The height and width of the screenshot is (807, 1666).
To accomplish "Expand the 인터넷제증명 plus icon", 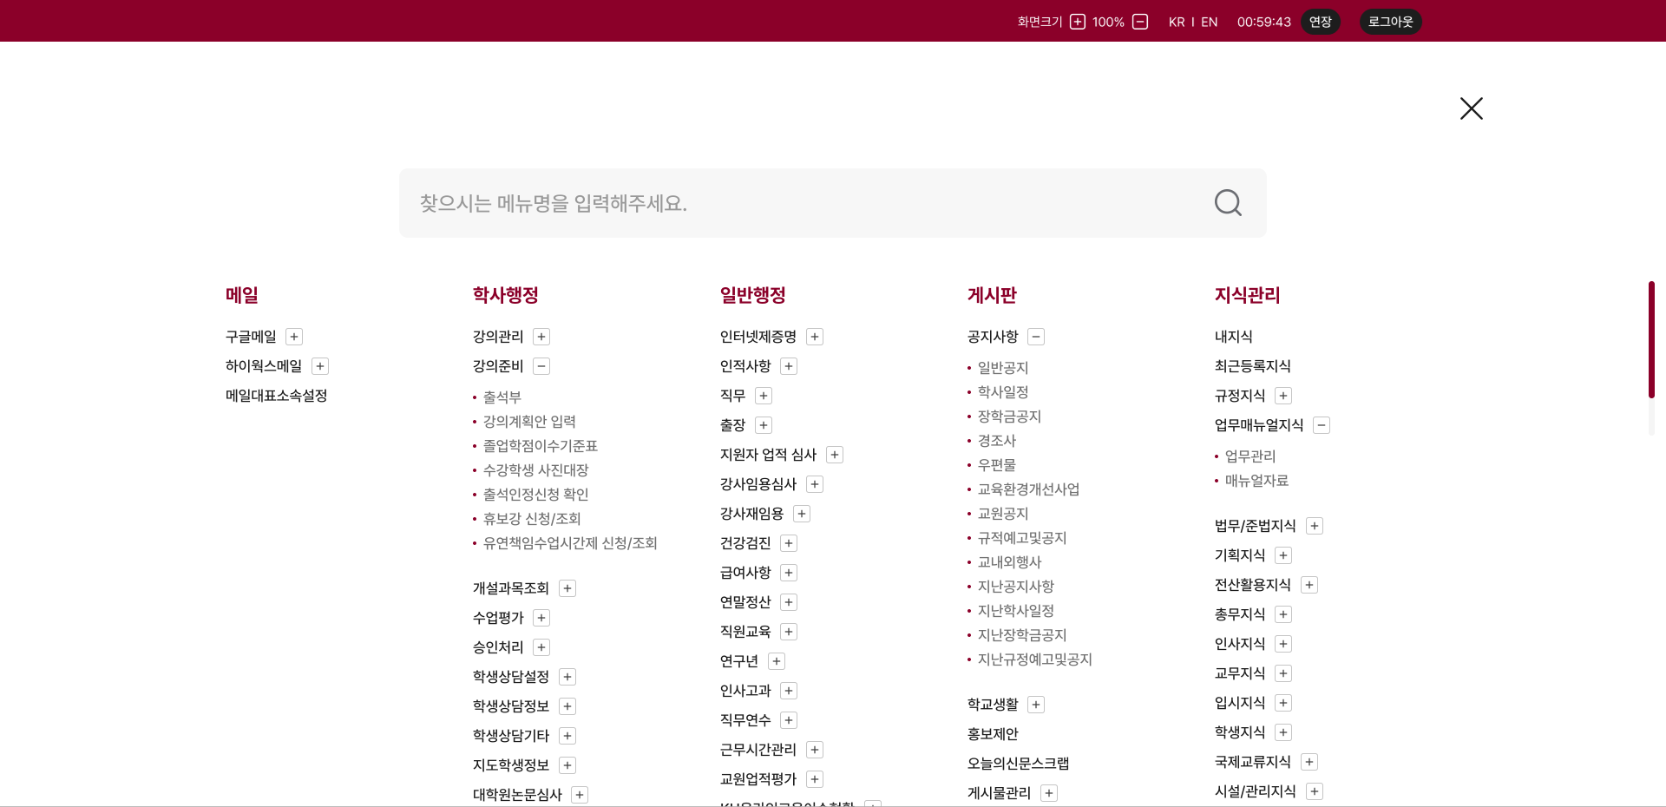I will click(x=815, y=337).
